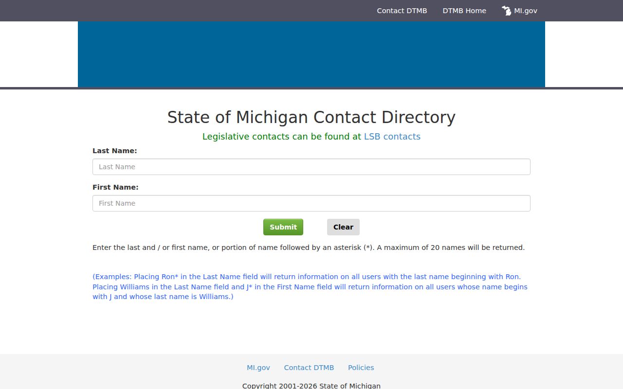Click the 'First Name:' label
The height and width of the screenshot is (389, 623).
[115, 187]
